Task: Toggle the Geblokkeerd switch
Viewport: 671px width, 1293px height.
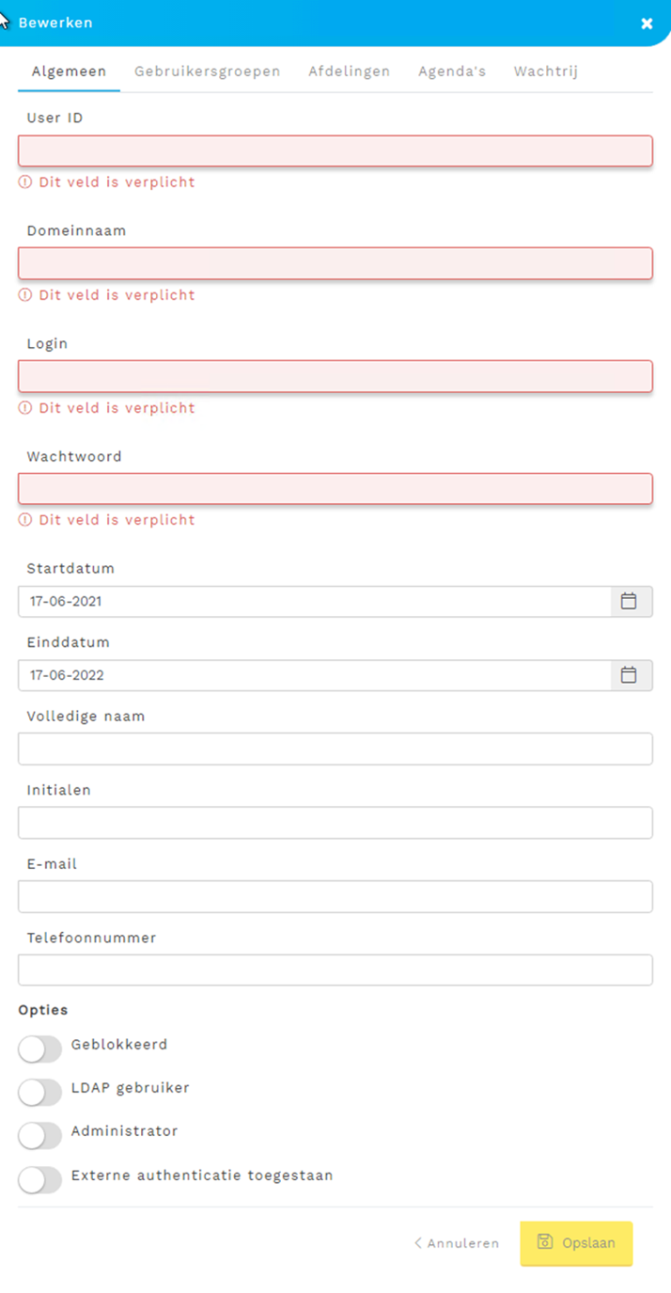Action: click(39, 1049)
